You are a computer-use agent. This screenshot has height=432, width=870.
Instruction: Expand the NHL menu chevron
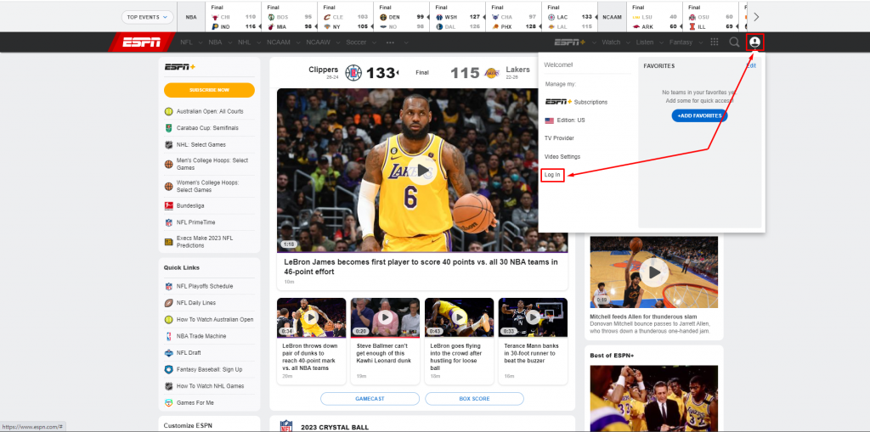click(x=258, y=42)
